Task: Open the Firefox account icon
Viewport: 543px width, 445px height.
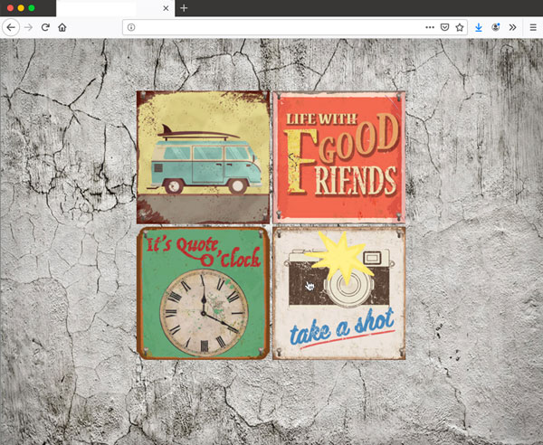Action: pos(496,27)
